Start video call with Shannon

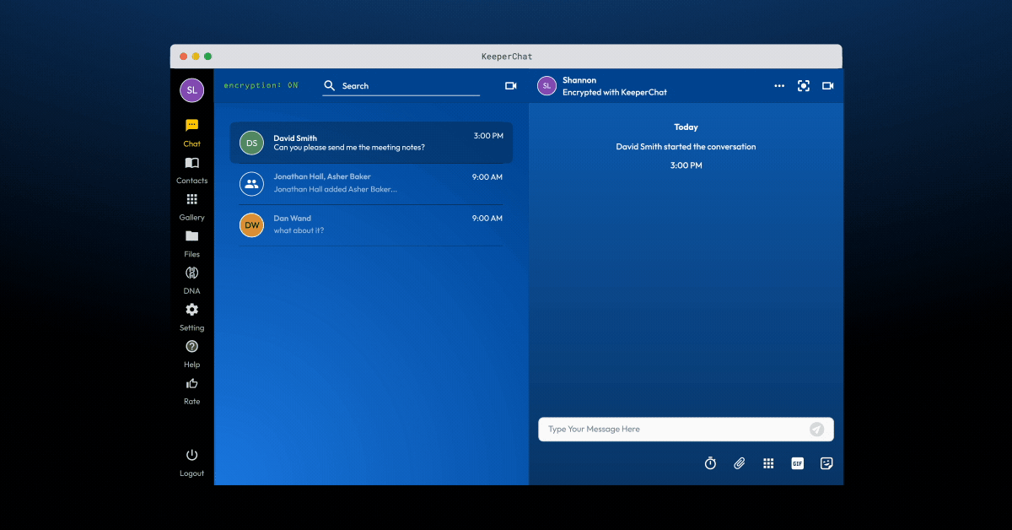tap(827, 86)
